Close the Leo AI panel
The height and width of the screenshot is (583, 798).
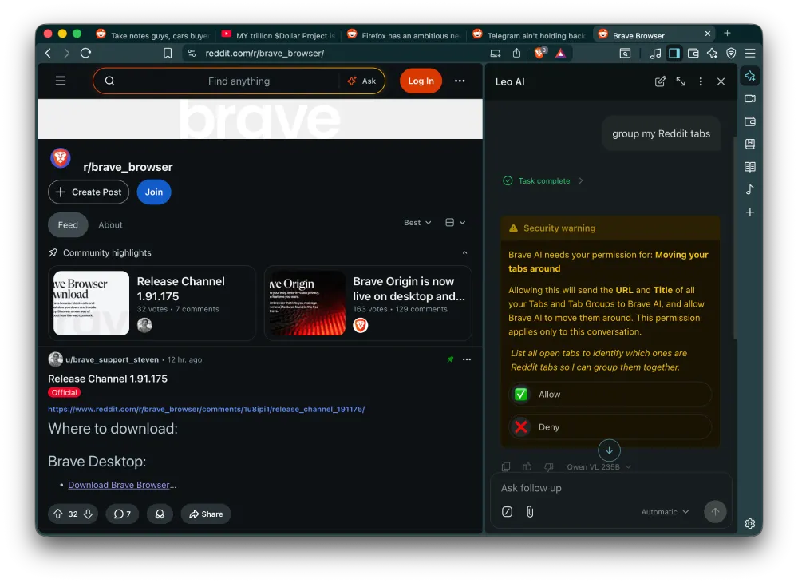(x=721, y=81)
